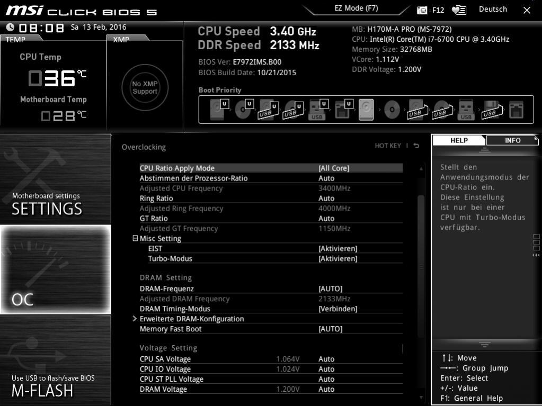Open the Memory Fast Boot [AUTO] option
Screen dimensions: 542x406
coord(331,329)
